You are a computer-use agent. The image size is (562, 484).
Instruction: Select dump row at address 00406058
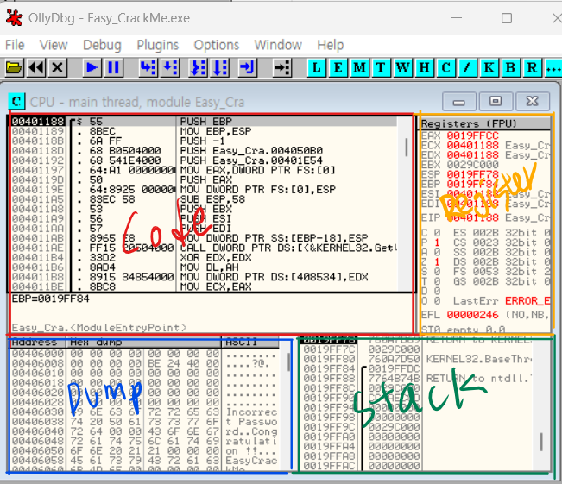pos(144,461)
